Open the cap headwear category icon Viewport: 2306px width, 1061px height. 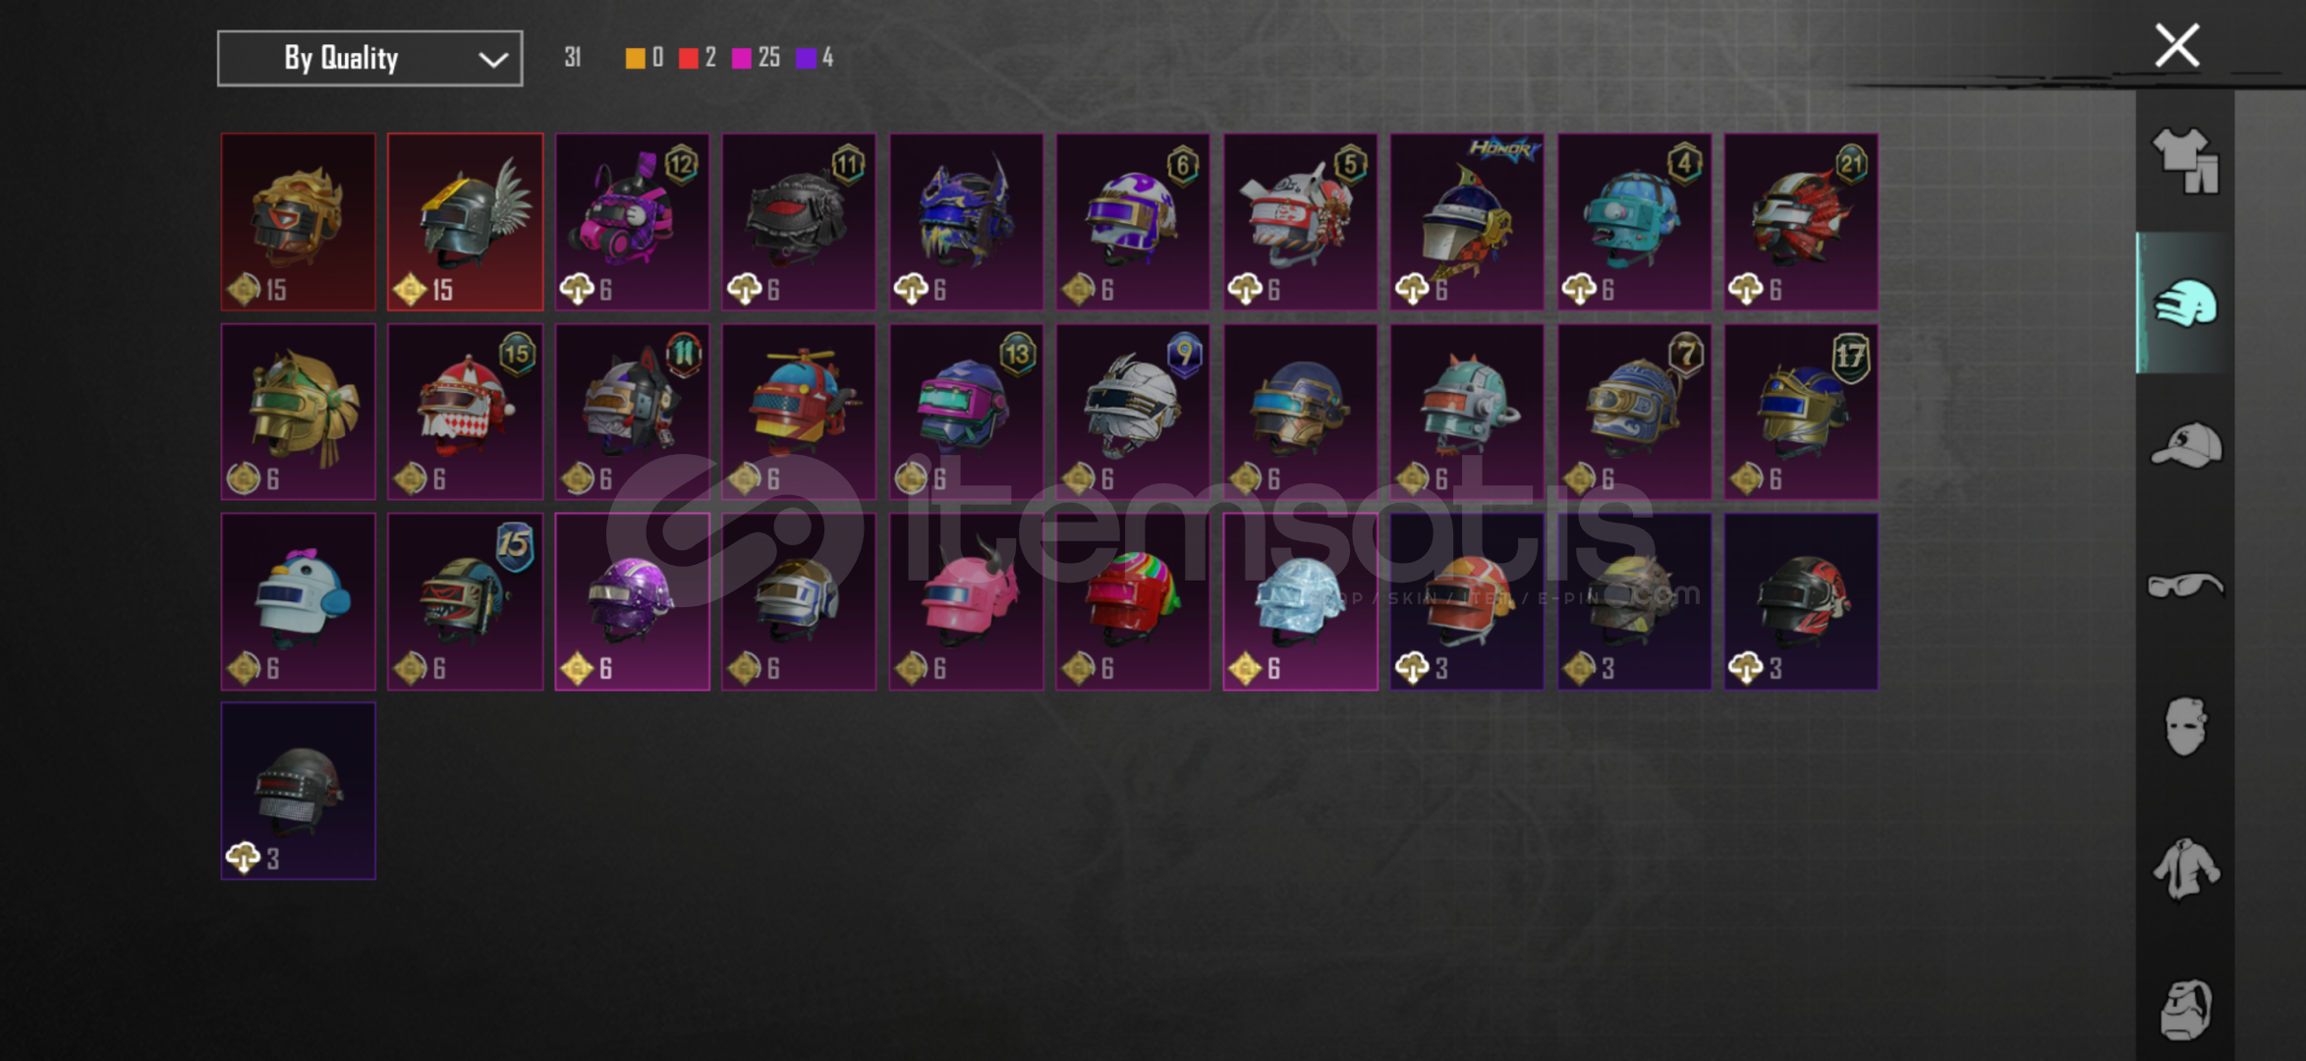pyautogui.click(x=2185, y=445)
